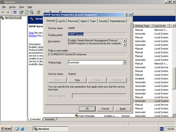The width and height of the screenshot is (176, 132).
Task: Click the services list vertical scrollbar thumb
Action: pos(174,78)
